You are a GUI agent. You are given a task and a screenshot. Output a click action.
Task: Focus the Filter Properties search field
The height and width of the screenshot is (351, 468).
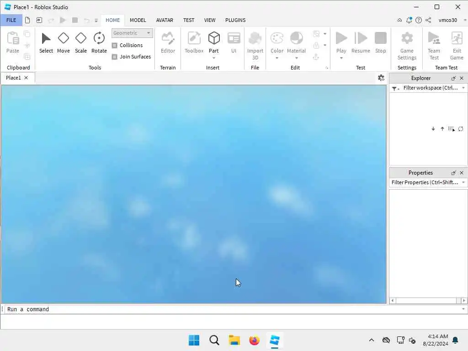pos(425,182)
